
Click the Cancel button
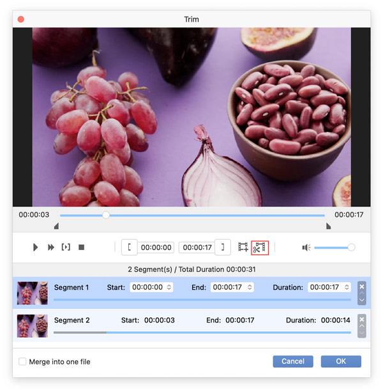pos(293,361)
